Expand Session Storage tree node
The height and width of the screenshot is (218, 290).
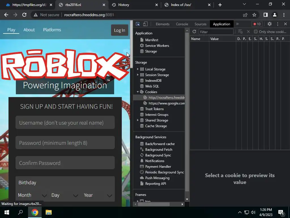138,75
